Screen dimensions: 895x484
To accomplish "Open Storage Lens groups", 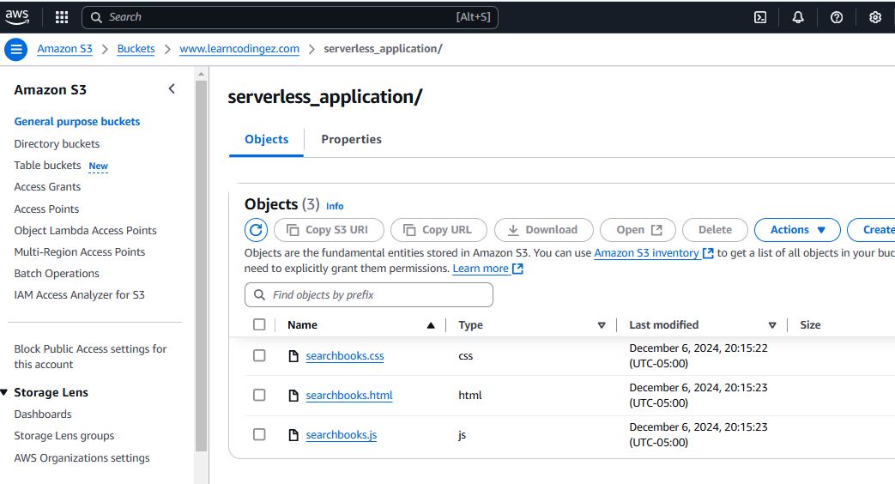I will 63,436.
